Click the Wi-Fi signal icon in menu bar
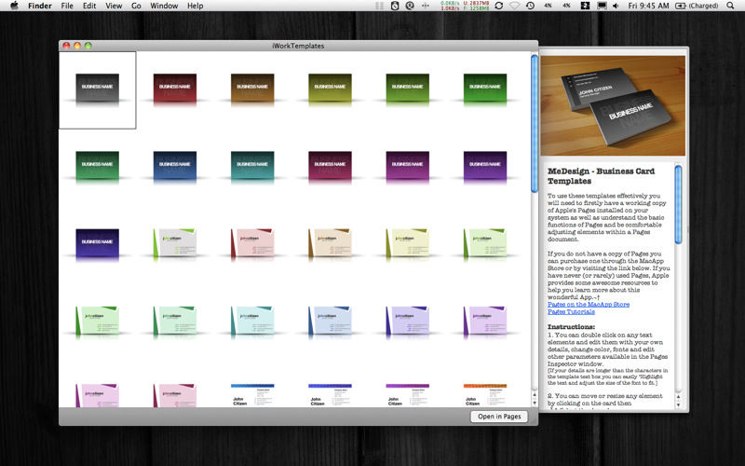 pyautogui.click(x=515, y=6)
